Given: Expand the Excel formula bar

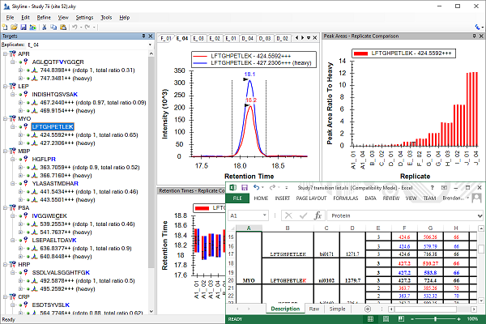Looking at the screenshot, I should coord(480,215).
